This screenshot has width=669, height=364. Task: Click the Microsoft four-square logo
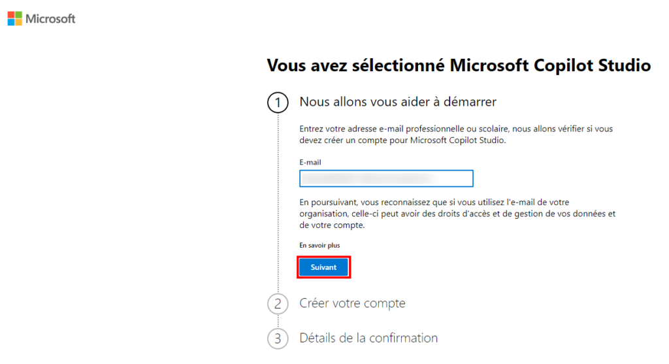tap(15, 18)
